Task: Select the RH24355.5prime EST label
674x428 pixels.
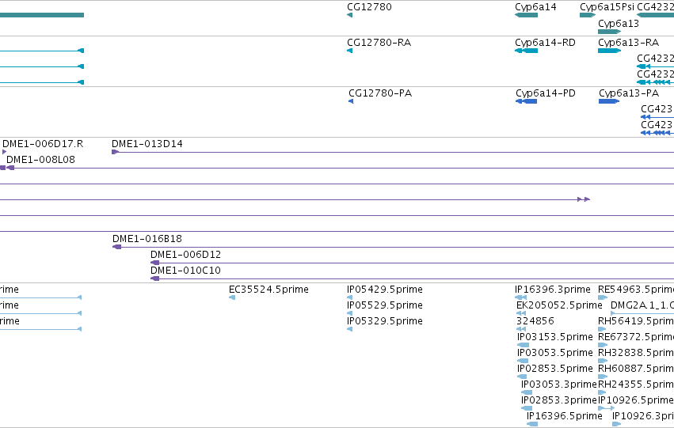Action: coord(636,385)
